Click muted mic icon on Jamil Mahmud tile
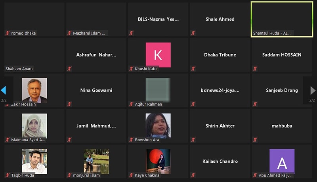Screen dimensions: 317x182 coord(69,140)
